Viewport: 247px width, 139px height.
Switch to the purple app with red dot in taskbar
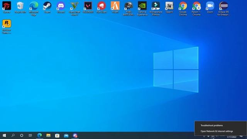coord(75,136)
